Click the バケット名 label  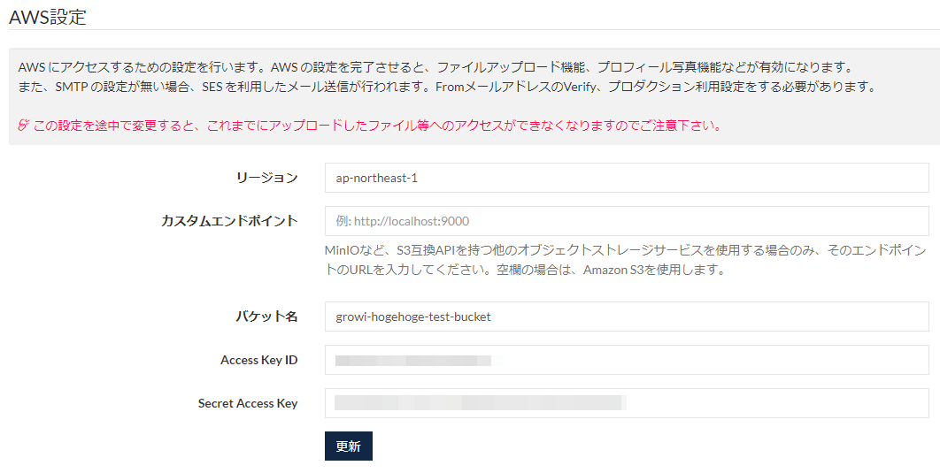[266, 317]
